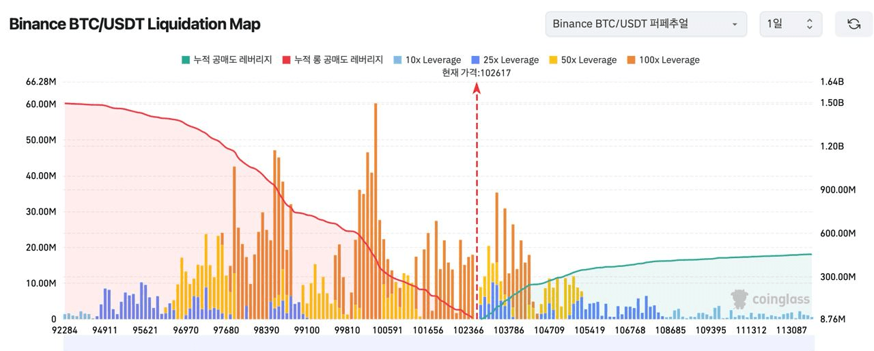Click the 8.76M right axis label
874x351 pixels.
[832, 319]
